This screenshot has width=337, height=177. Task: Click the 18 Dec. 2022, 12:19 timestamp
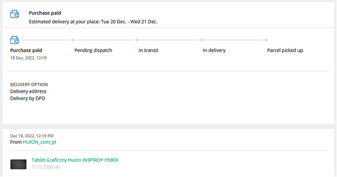pos(28,58)
